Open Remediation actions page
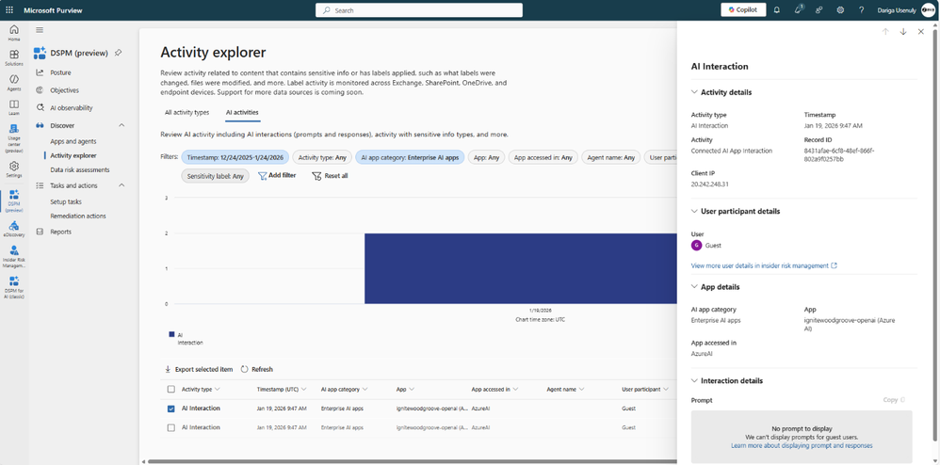 click(x=80, y=216)
